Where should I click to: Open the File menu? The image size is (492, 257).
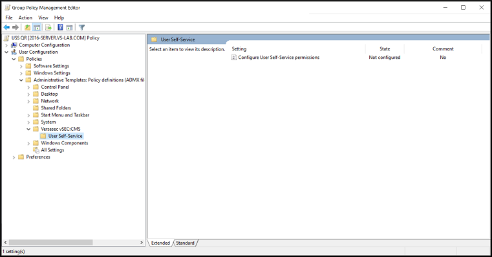click(9, 18)
